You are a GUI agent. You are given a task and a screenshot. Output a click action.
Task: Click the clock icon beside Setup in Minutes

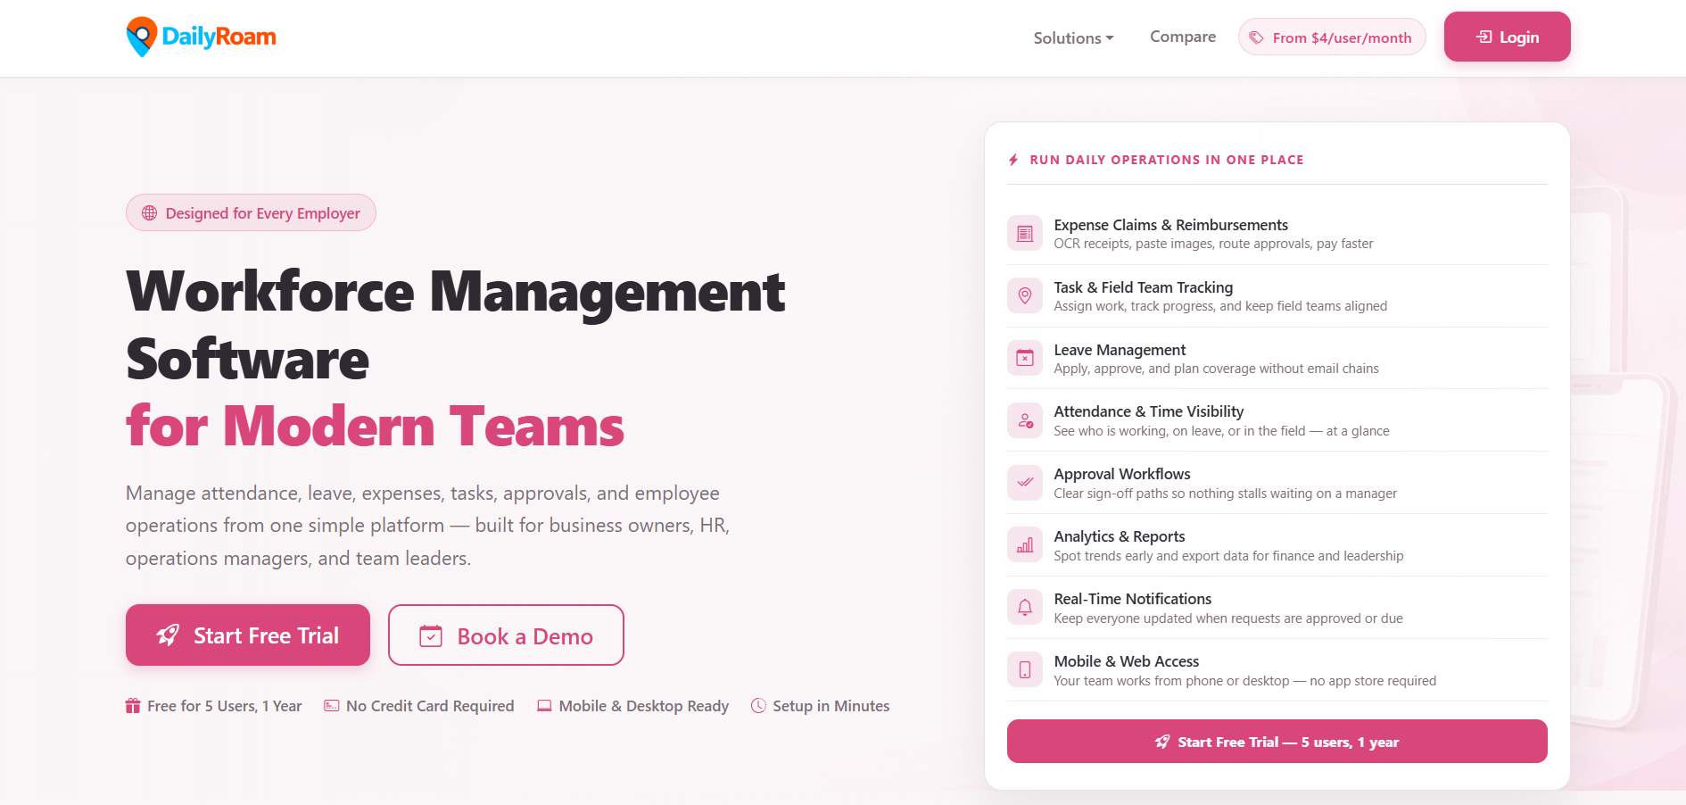point(758,706)
